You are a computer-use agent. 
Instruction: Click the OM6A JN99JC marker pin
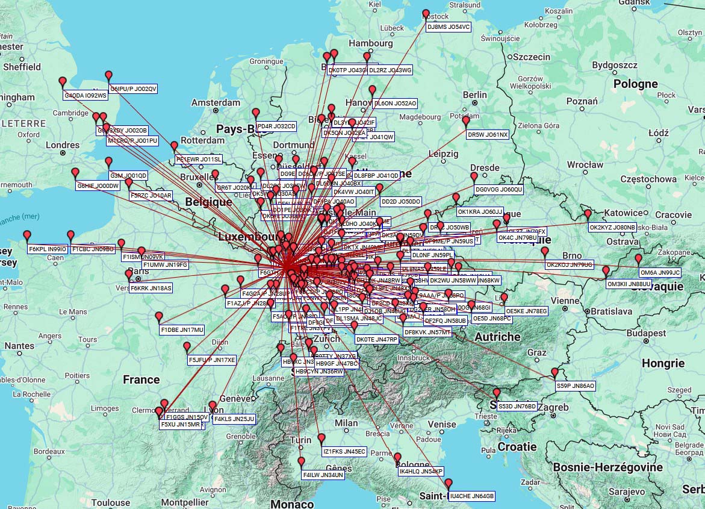(x=638, y=259)
